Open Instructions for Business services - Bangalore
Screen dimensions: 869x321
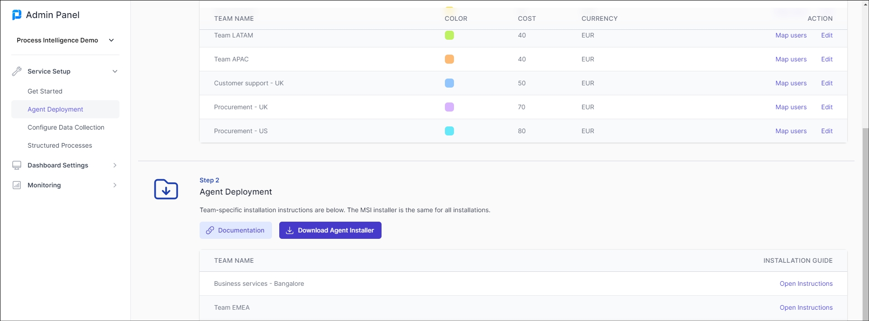click(806, 284)
